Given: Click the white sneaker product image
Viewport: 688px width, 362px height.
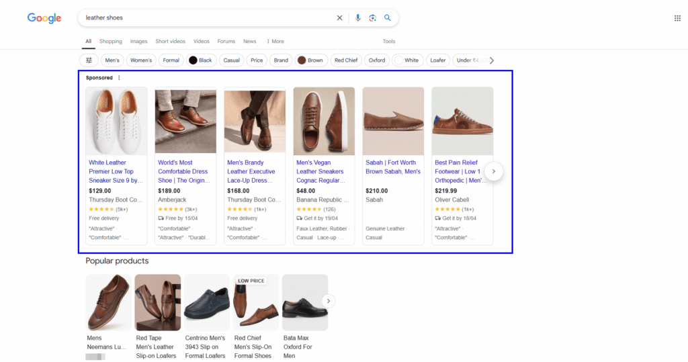Looking at the screenshot, I should 116,121.
